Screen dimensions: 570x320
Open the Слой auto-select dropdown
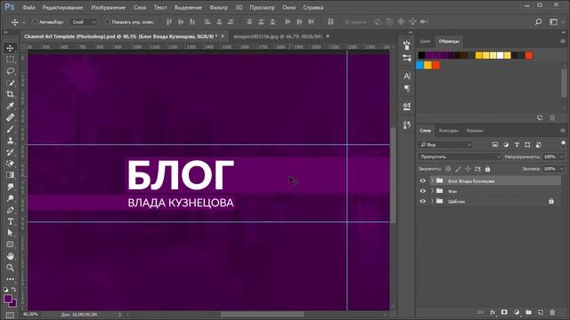click(84, 22)
